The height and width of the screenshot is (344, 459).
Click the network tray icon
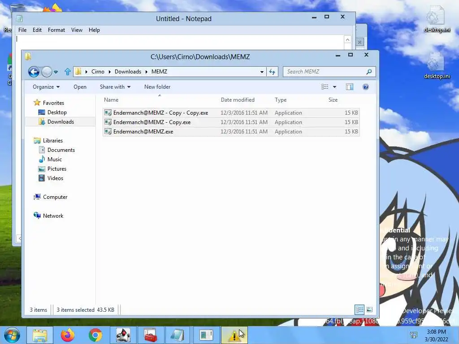pyautogui.click(x=414, y=335)
